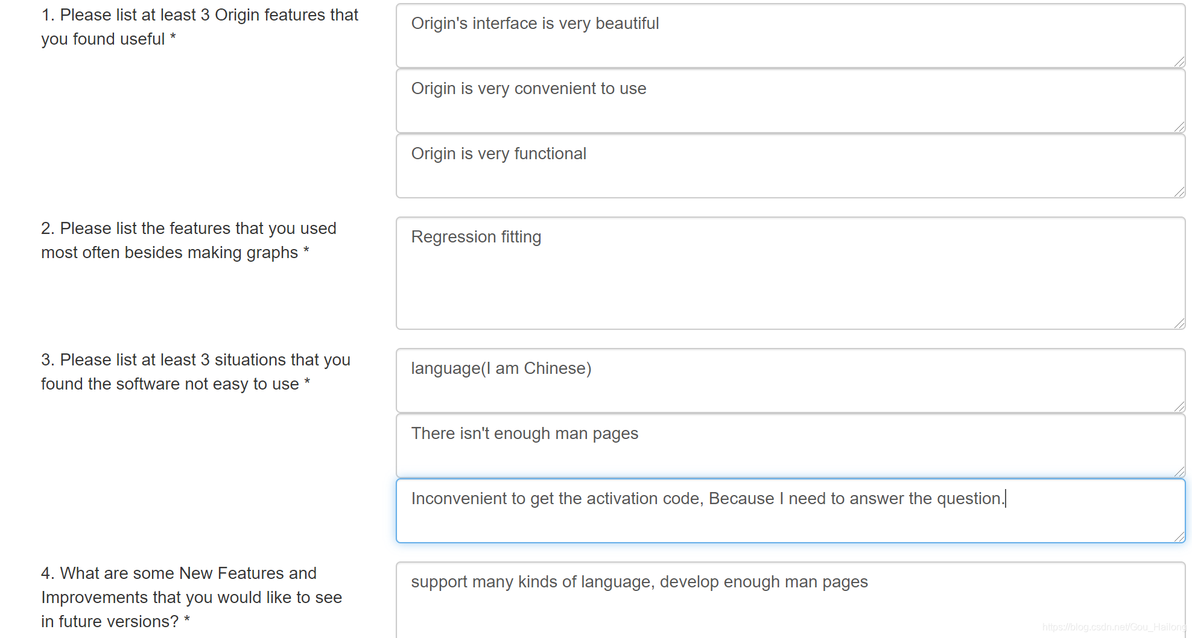Click the 'Origin's interface is very beautiful' field

pos(790,36)
